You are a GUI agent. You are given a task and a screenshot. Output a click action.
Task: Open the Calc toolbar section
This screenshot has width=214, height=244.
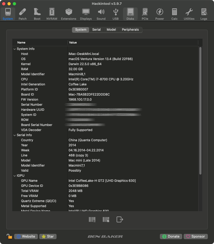(174, 14)
